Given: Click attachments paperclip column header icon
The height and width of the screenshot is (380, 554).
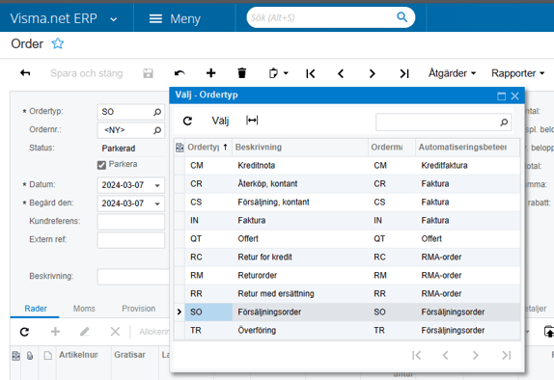Looking at the screenshot, I should coord(30,355).
